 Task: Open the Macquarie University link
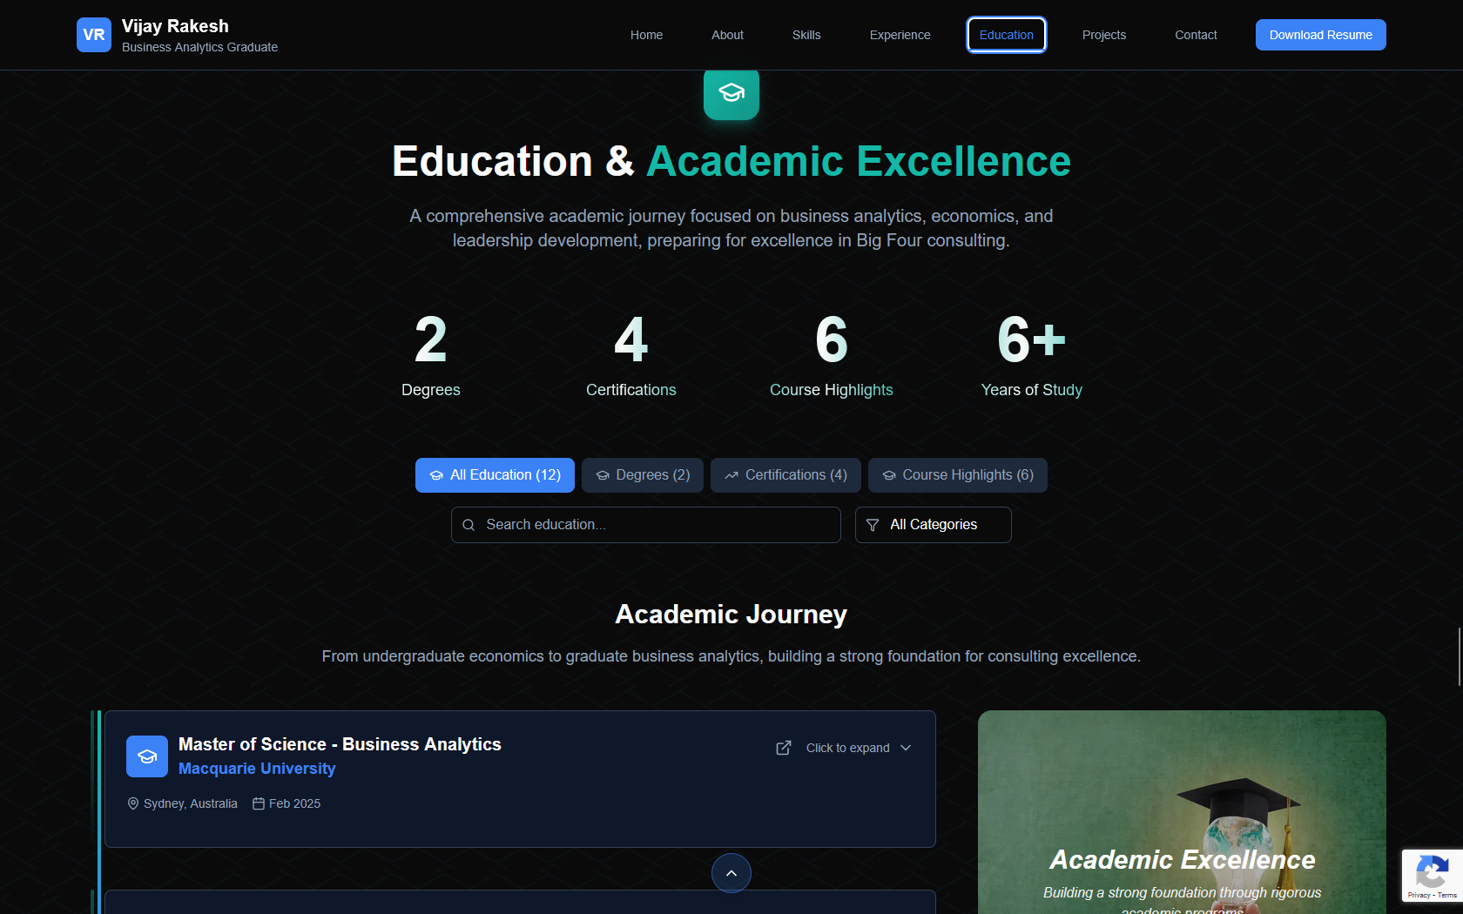point(257,769)
